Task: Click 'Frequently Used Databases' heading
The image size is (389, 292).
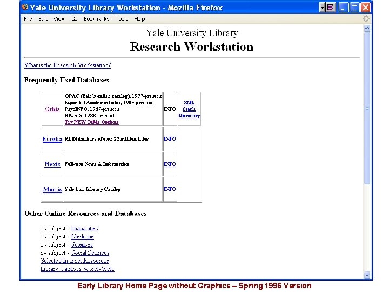Action: (66, 80)
